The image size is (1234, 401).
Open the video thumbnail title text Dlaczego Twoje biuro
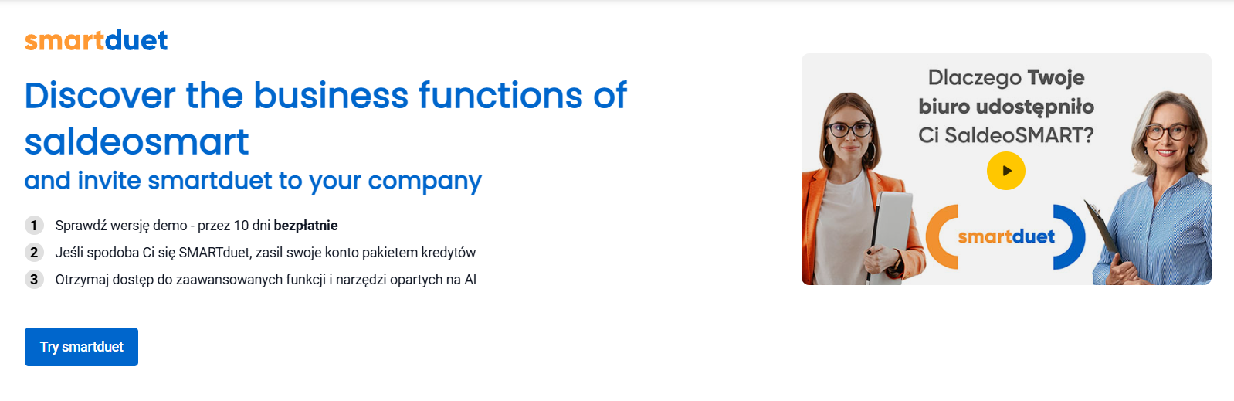pyautogui.click(x=1006, y=106)
